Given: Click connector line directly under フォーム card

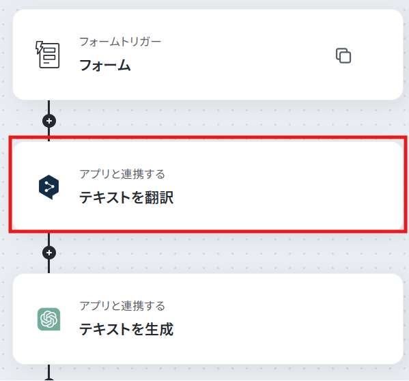Looking at the screenshot, I should pos(48,107).
